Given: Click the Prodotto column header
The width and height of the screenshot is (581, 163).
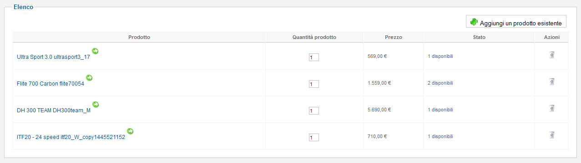Looking at the screenshot, I should [x=139, y=37].
